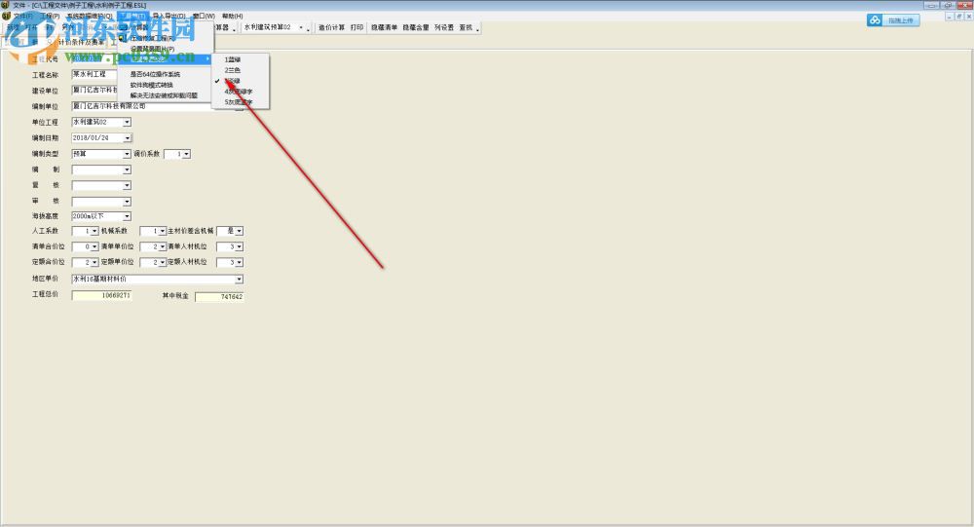The height and width of the screenshot is (527, 974).
Task: Expand the 编制类型 dropdown showing 预算
Action: pyautogui.click(x=127, y=154)
